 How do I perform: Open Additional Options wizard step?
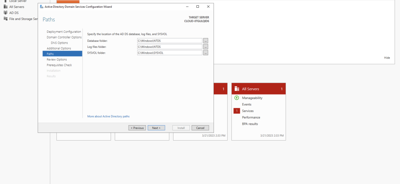[59, 48]
